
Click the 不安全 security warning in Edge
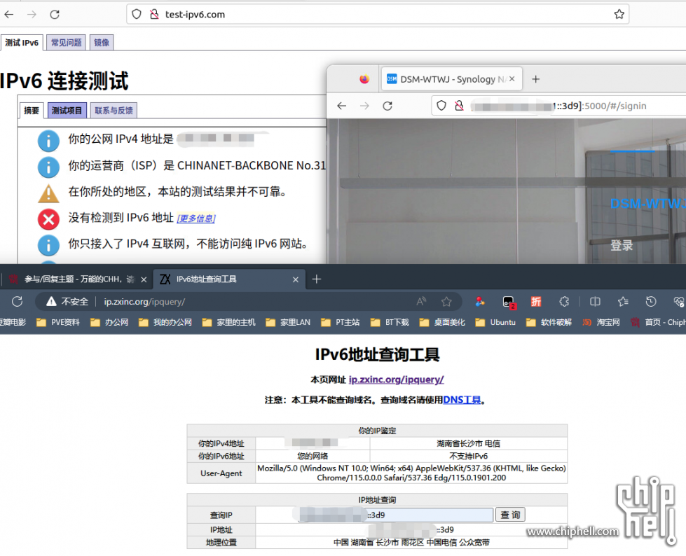67,302
